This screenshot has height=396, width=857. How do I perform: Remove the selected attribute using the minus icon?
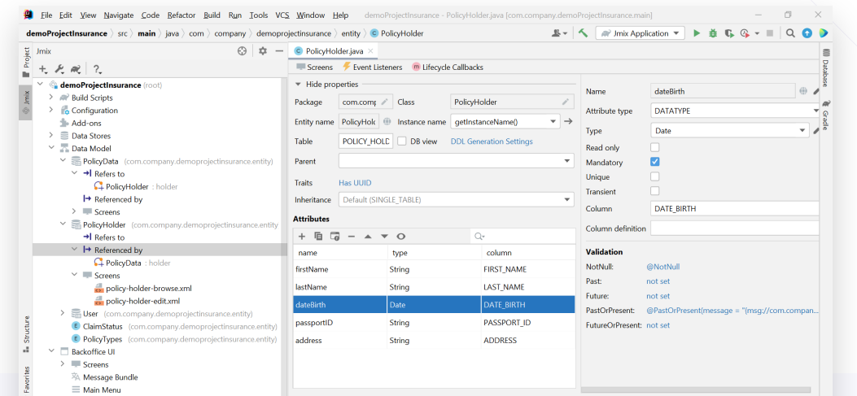[x=351, y=236]
